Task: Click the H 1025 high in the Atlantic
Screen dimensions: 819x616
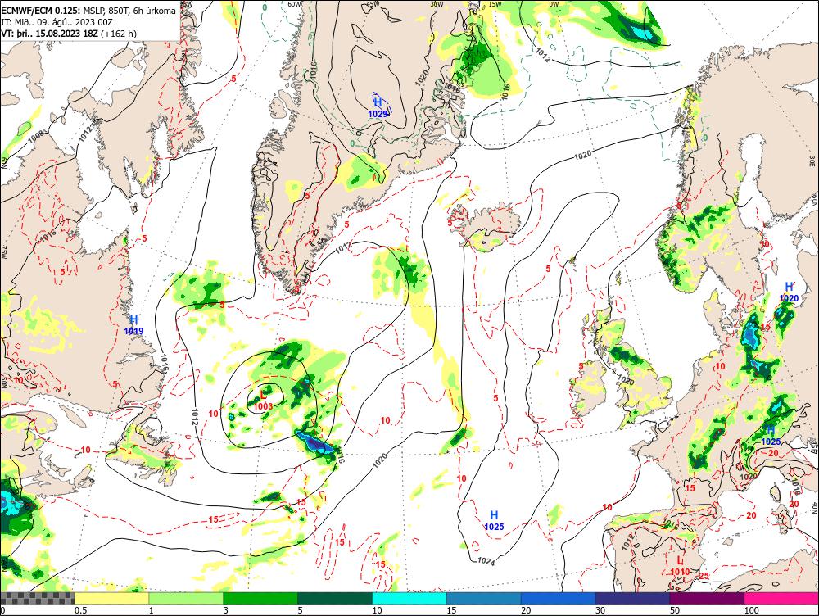Action: 494,521
